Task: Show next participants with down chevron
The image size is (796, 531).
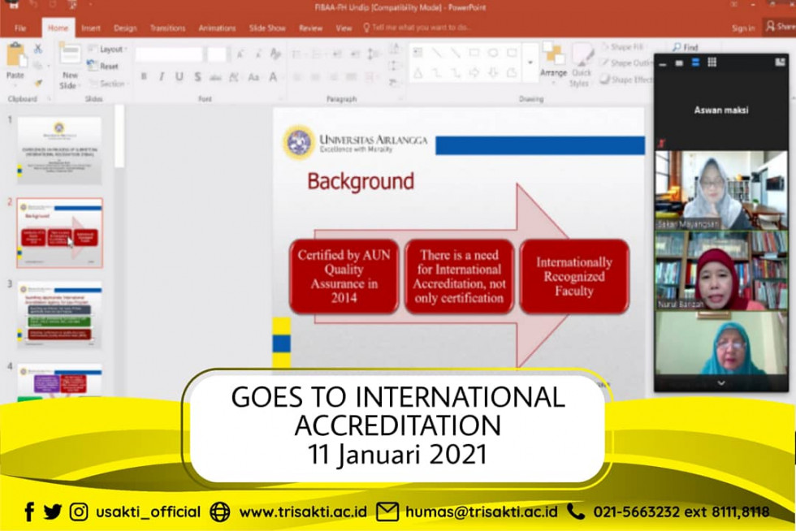Action: coord(721,383)
